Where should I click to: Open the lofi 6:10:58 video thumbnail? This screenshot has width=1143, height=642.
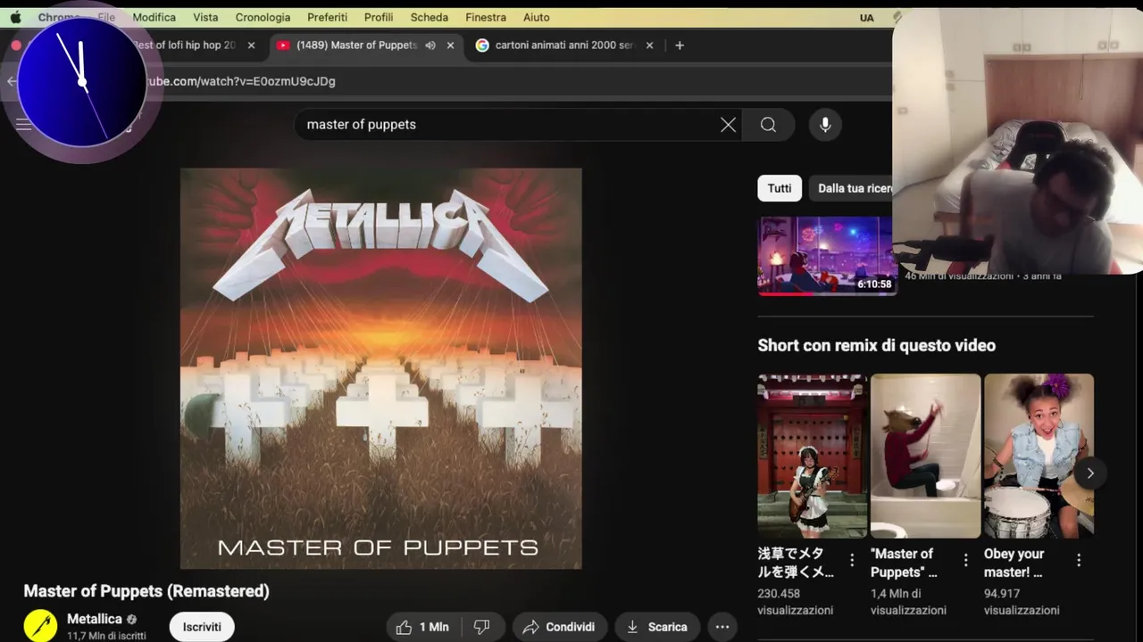click(827, 256)
